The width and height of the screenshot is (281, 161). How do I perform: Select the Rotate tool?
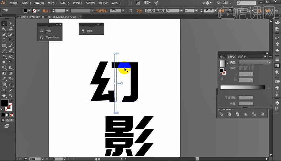[x=4, y=57]
